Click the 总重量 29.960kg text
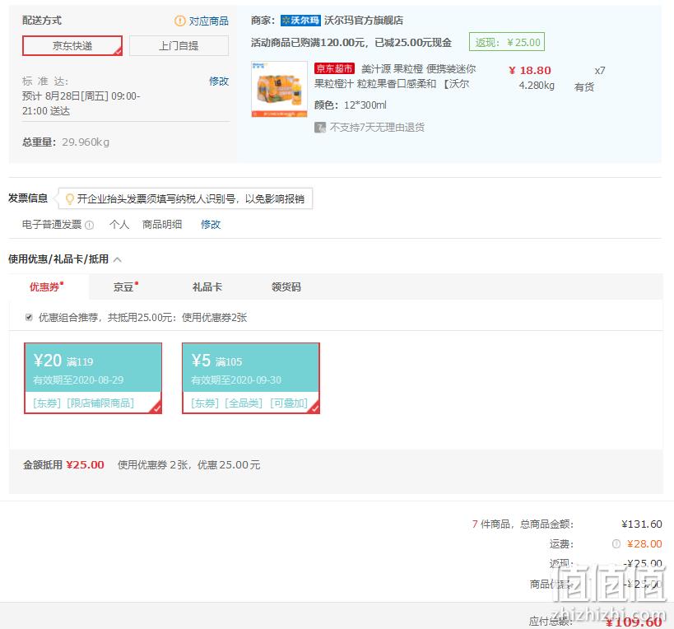Image resolution: width=674 pixels, height=629 pixels. click(x=66, y=142)
